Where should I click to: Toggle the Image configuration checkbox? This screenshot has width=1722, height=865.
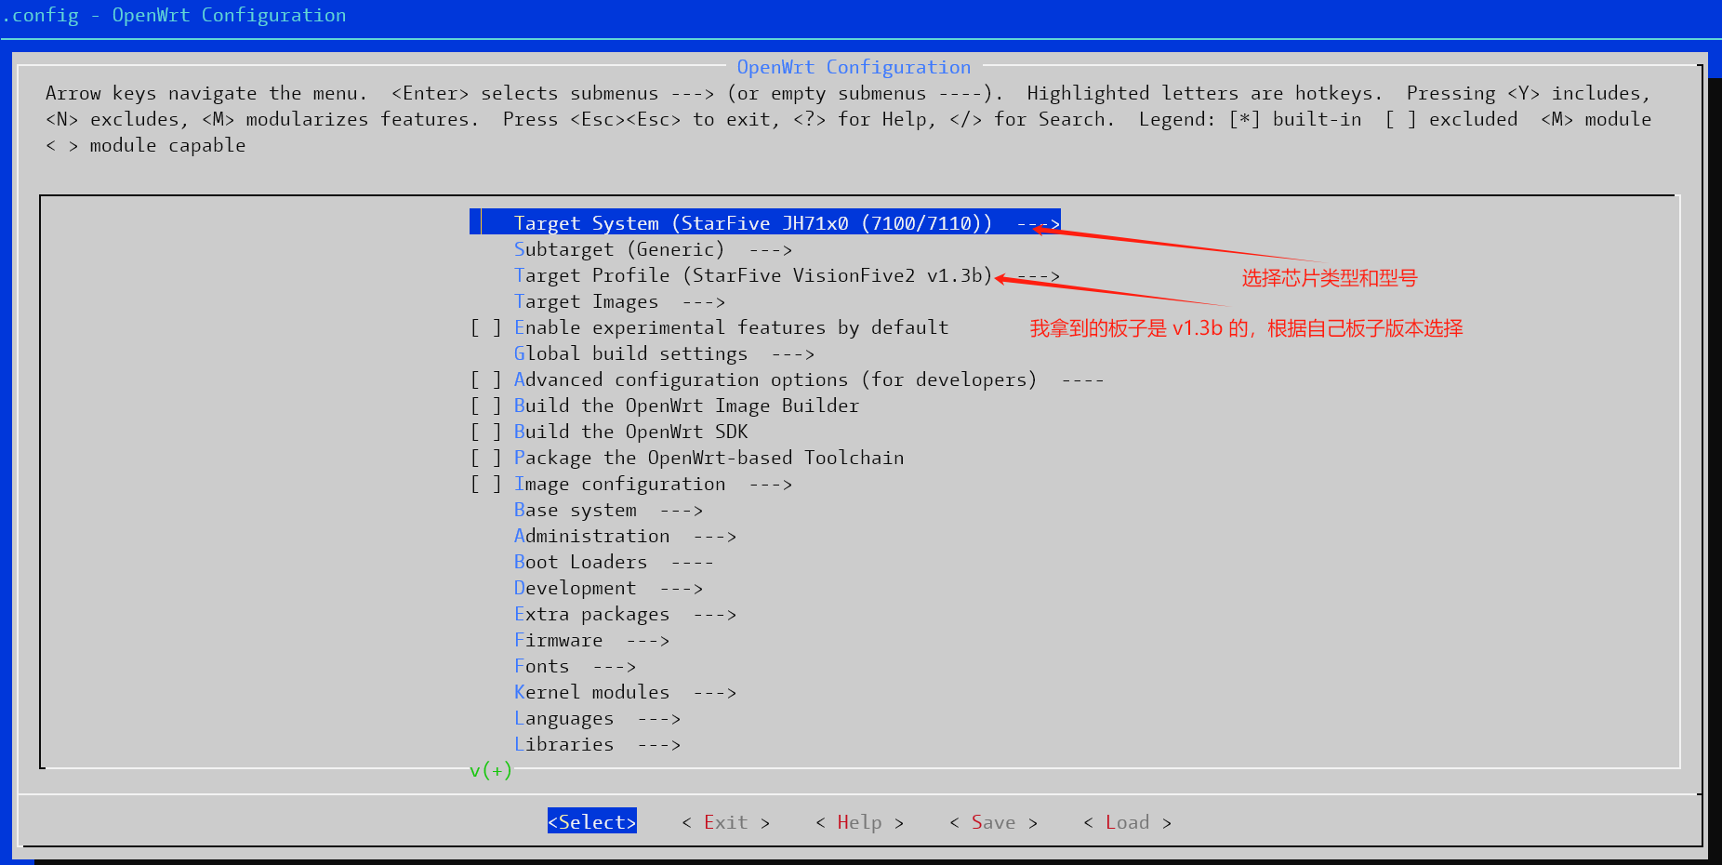pyautogui.click(x=486, y=484)
